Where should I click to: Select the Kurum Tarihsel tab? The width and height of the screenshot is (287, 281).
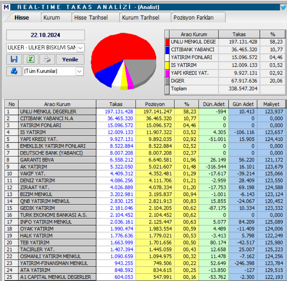(141, 18)
